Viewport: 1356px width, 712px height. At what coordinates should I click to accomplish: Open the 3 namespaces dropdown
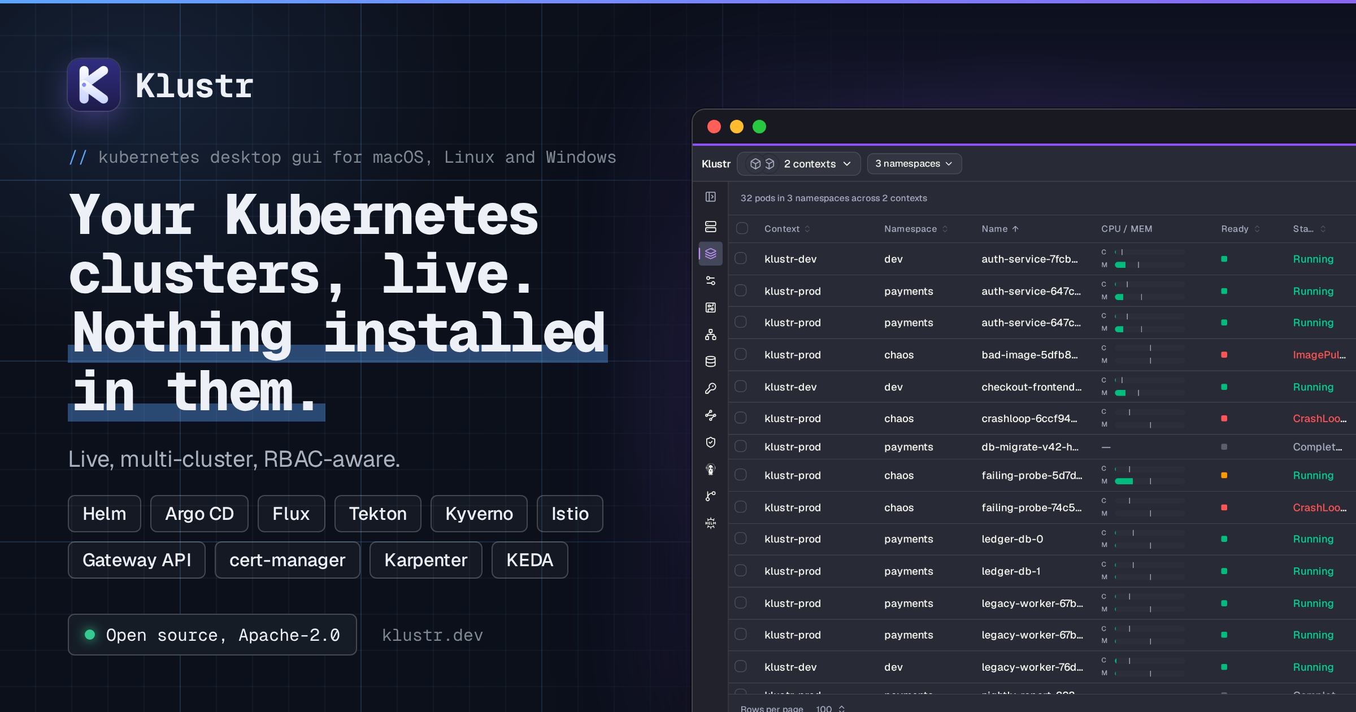coord(914,164)
